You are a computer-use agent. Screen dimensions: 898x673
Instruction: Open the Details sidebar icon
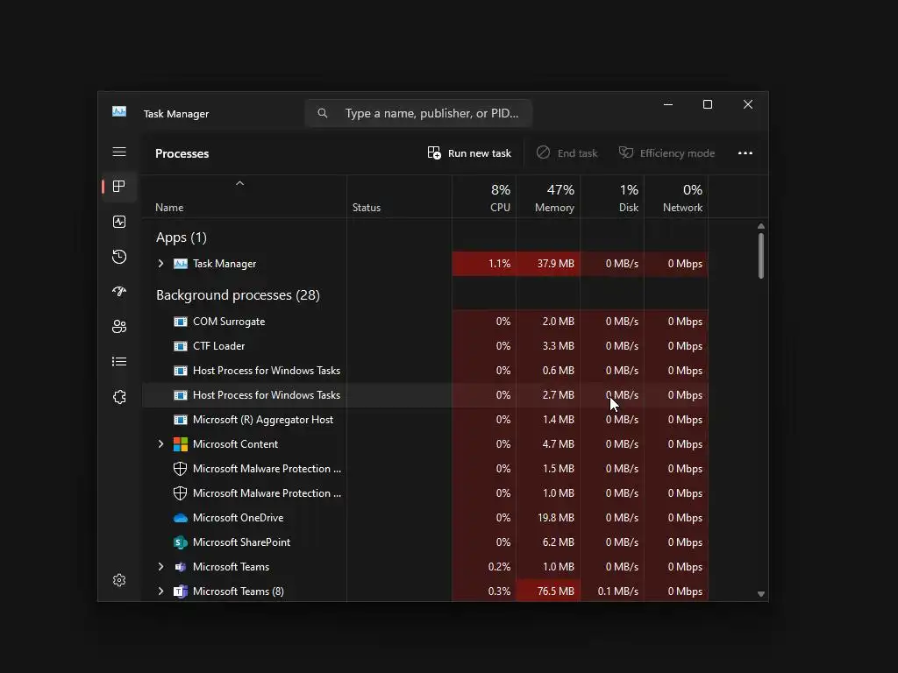coord(119,362)
